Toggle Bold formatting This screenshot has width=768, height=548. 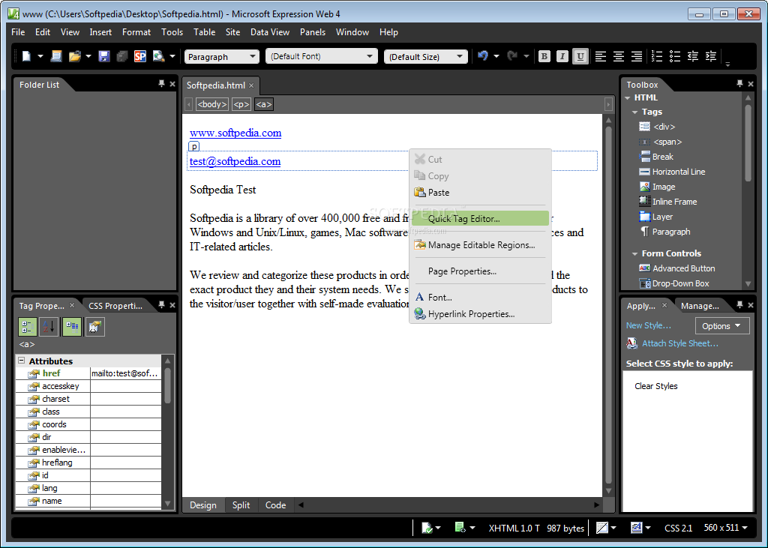544,56
